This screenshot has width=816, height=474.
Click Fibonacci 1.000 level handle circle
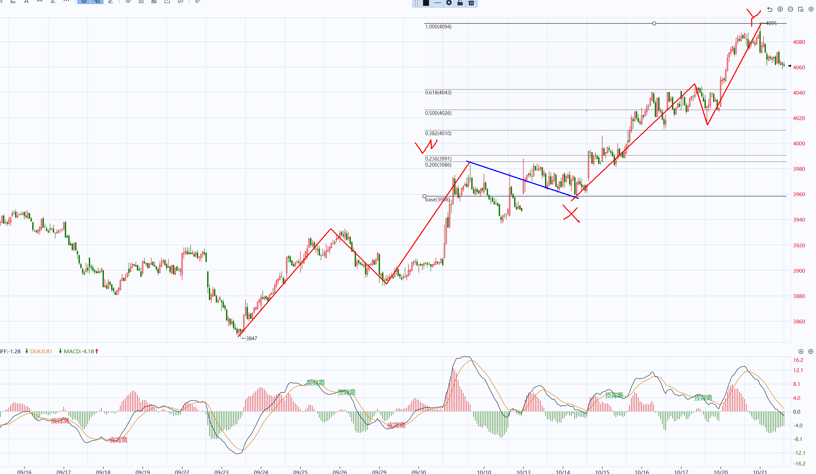(x=654, y=23)
